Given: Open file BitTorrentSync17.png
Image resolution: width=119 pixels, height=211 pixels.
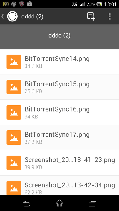Looking at the screenshot, I should point(59,137).
